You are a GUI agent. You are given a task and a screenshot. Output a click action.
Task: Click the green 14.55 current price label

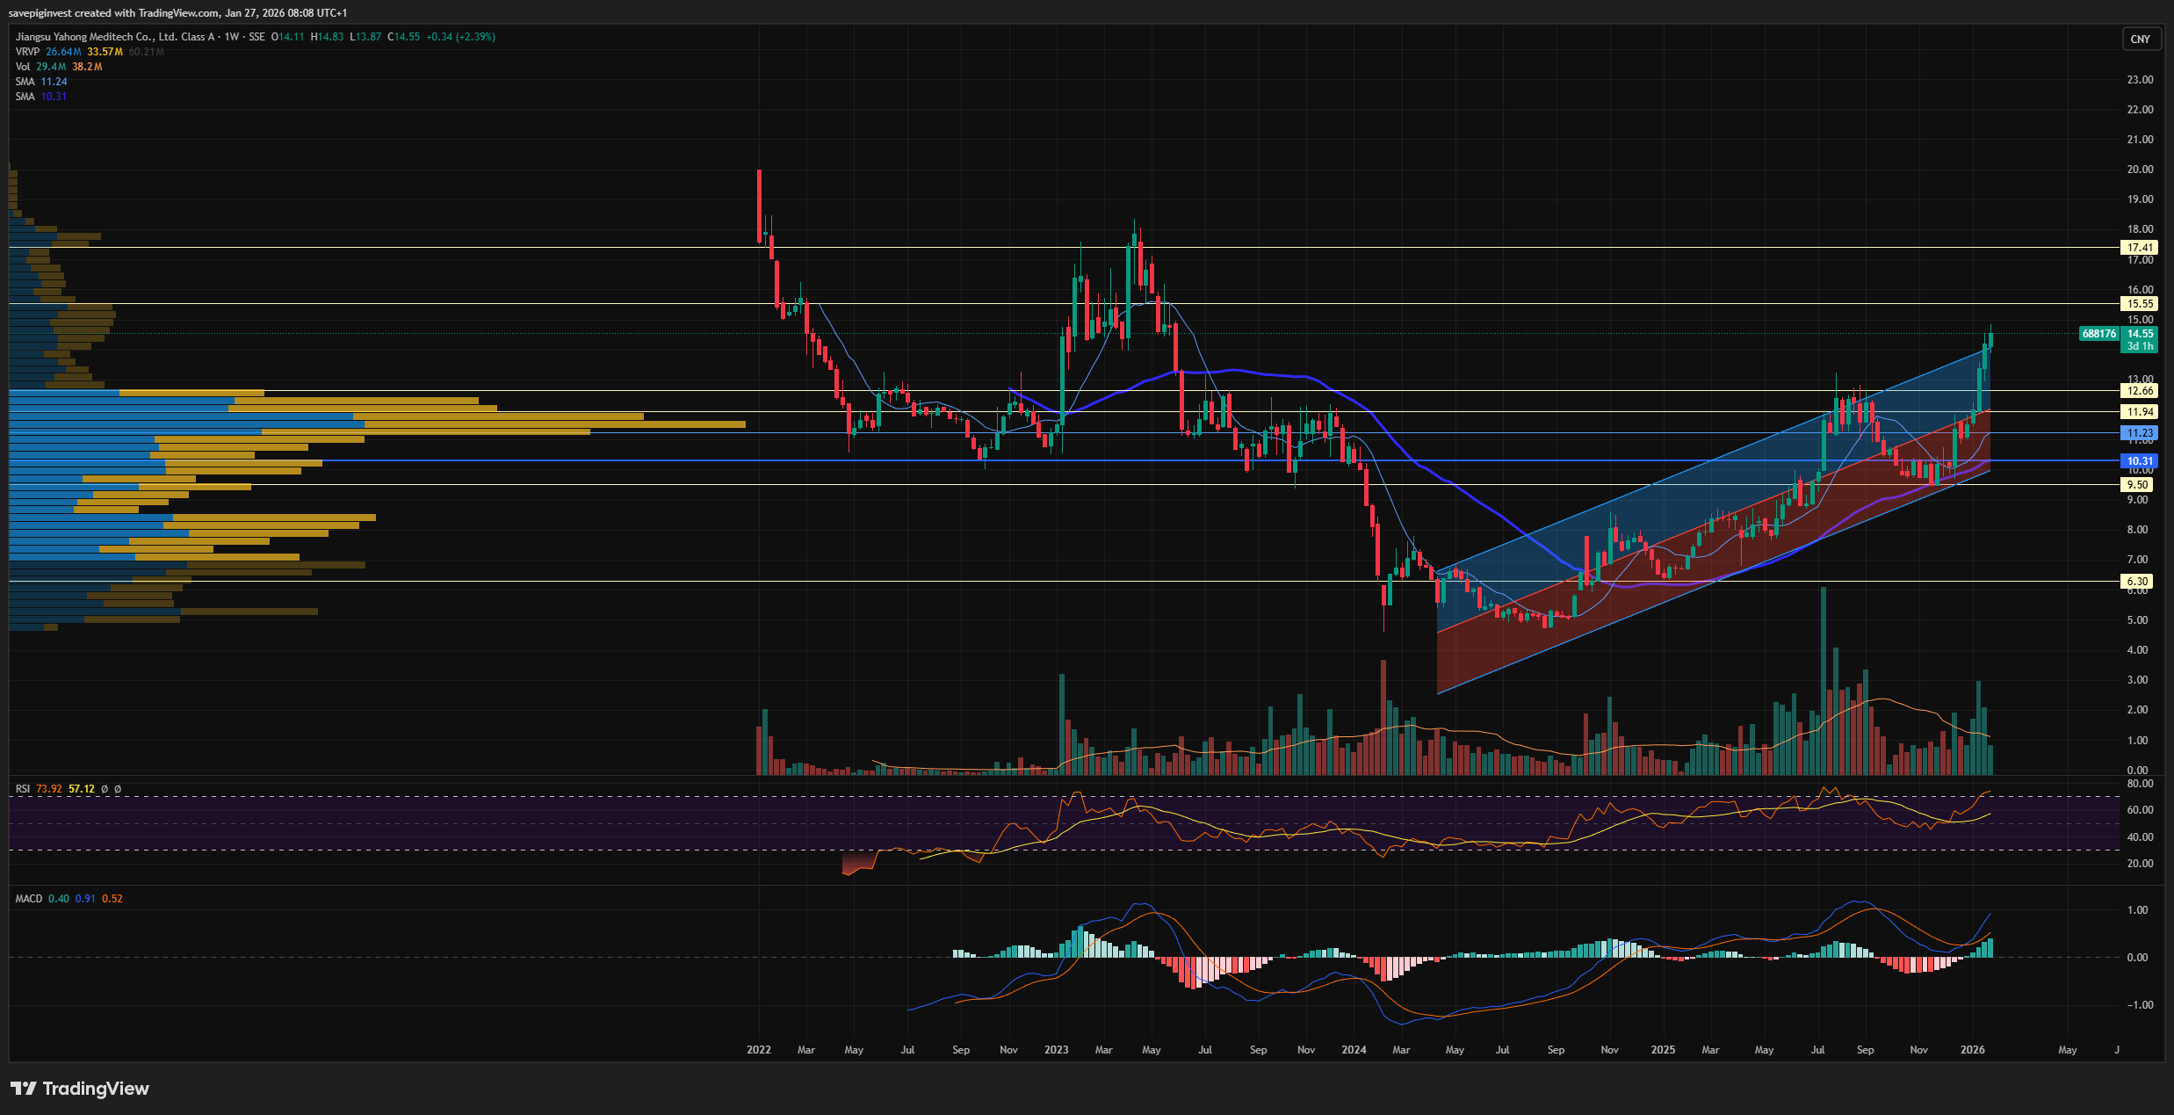point(2139,334)
